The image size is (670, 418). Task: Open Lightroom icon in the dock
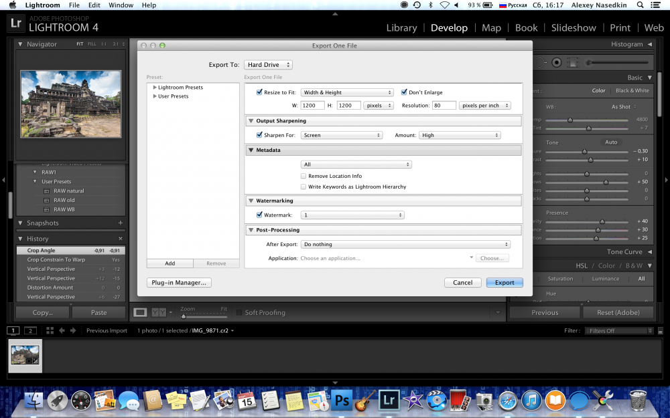[x=389, y=401]
